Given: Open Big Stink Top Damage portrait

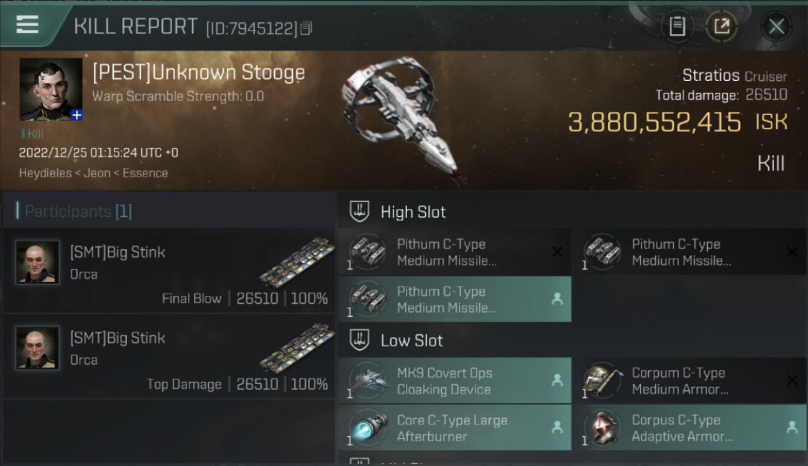Looking at the screenshot, I should pos(37,348).
